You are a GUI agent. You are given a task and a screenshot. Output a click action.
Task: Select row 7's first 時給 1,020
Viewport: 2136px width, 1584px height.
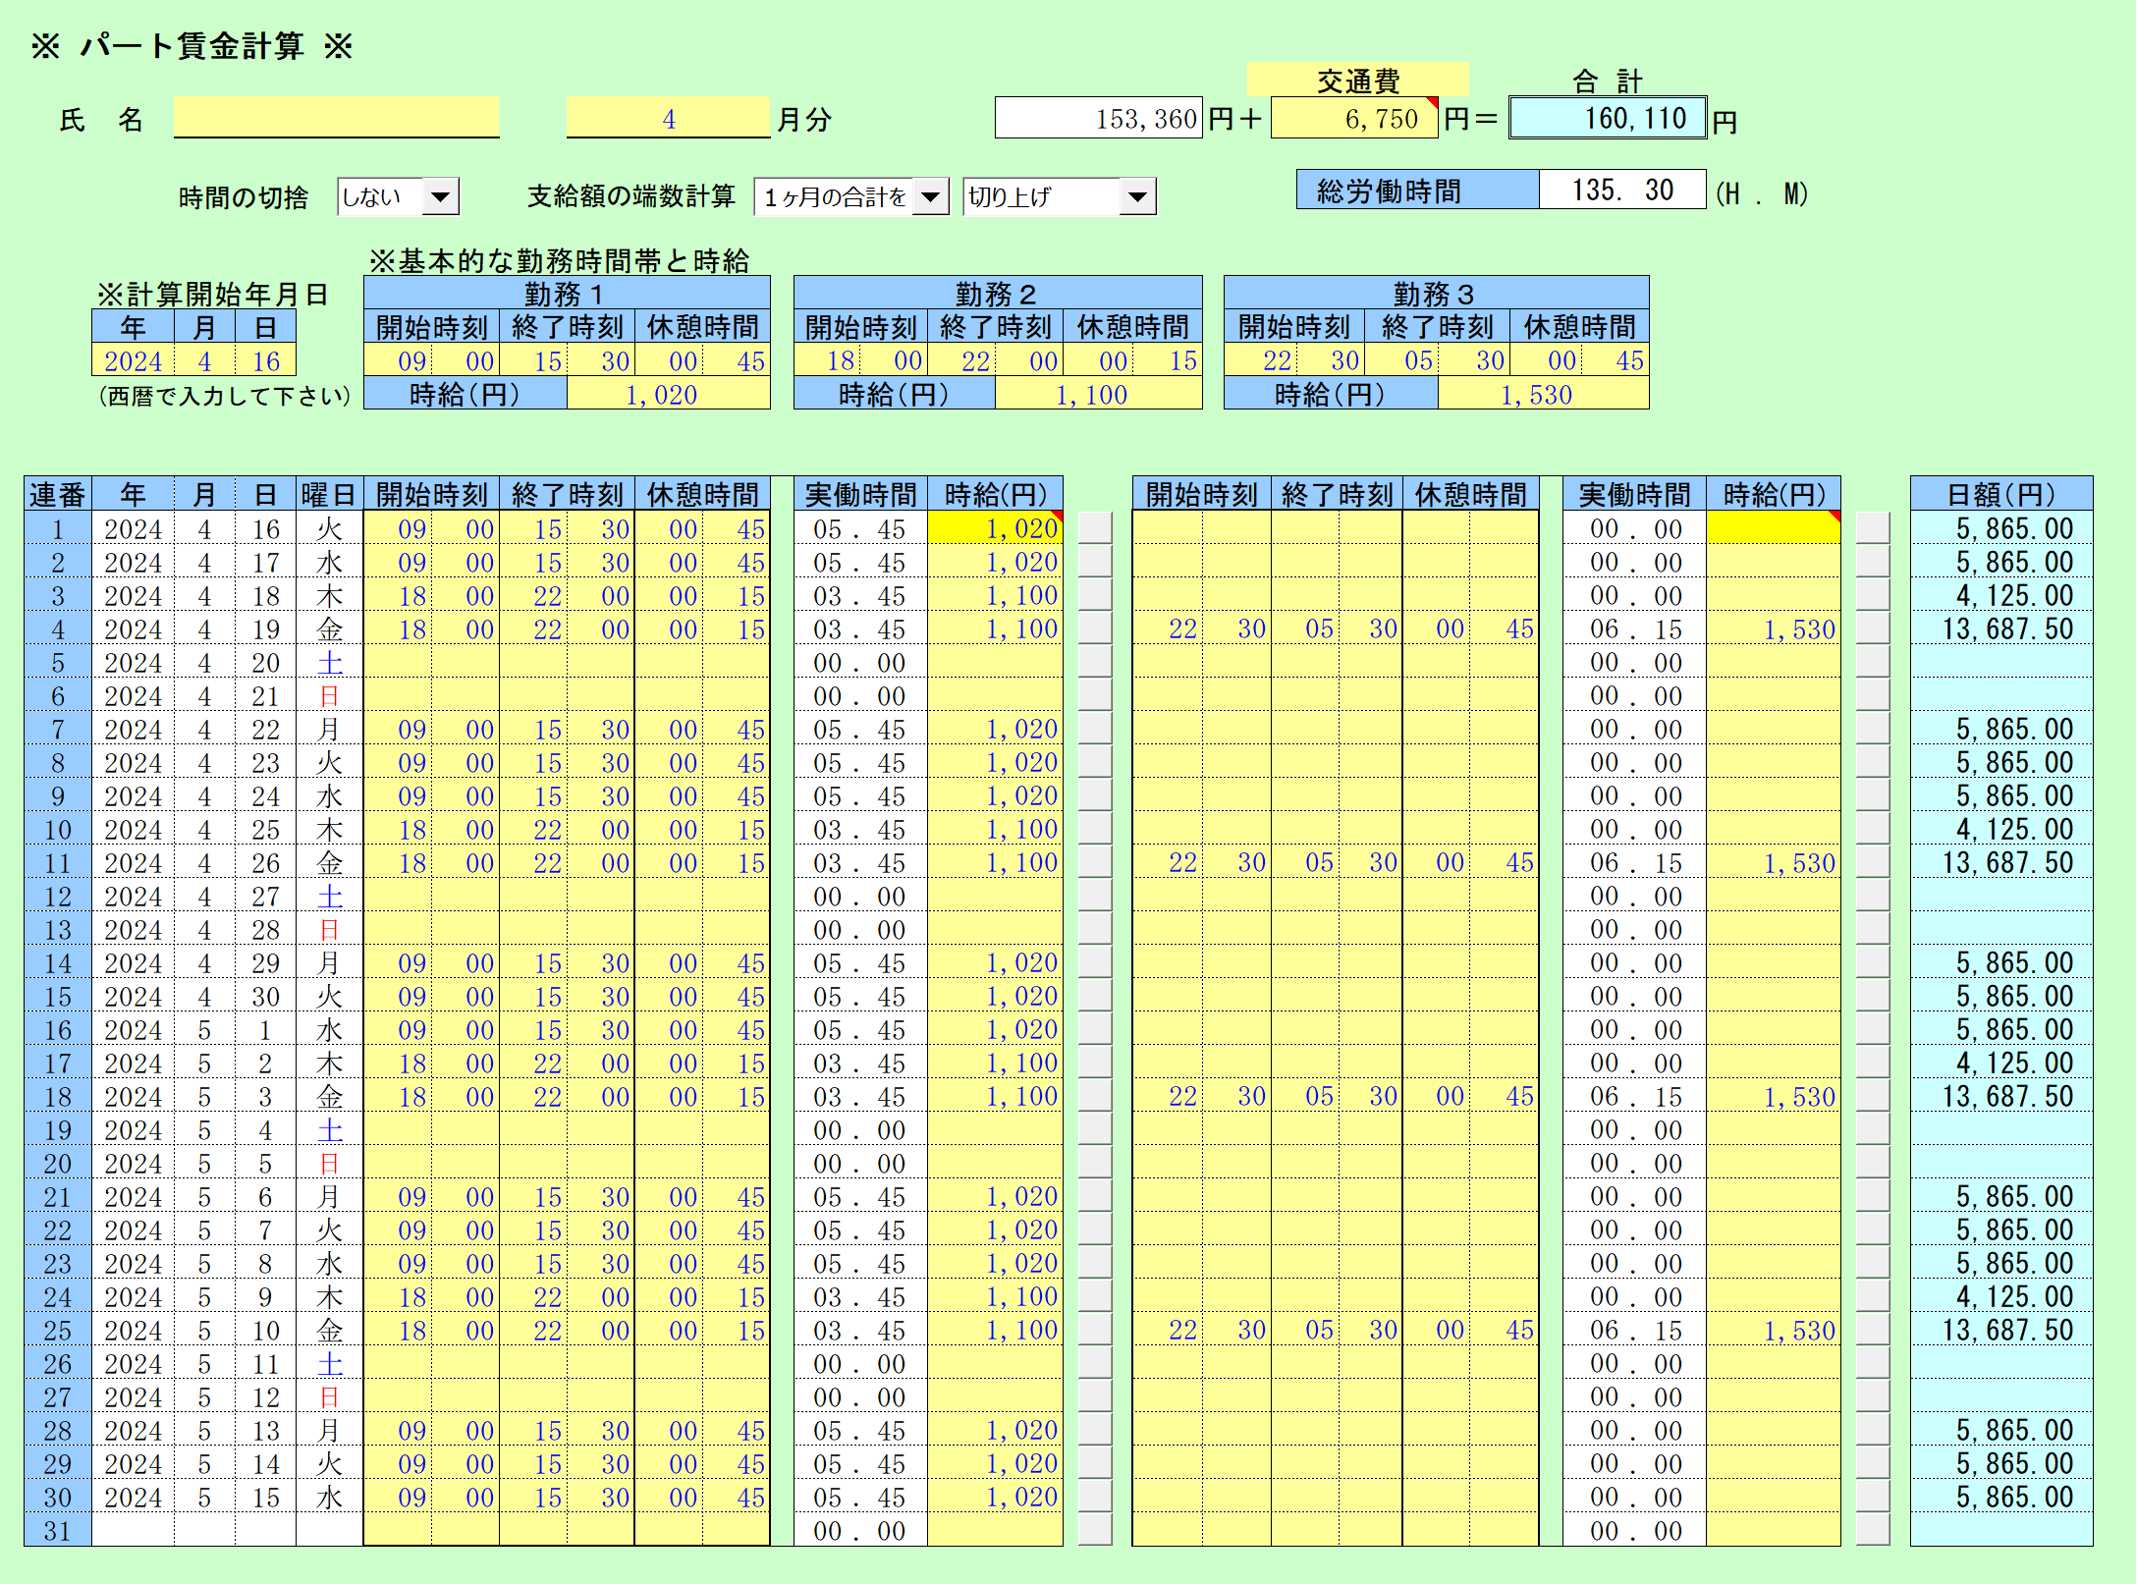(x=995, y=729)
